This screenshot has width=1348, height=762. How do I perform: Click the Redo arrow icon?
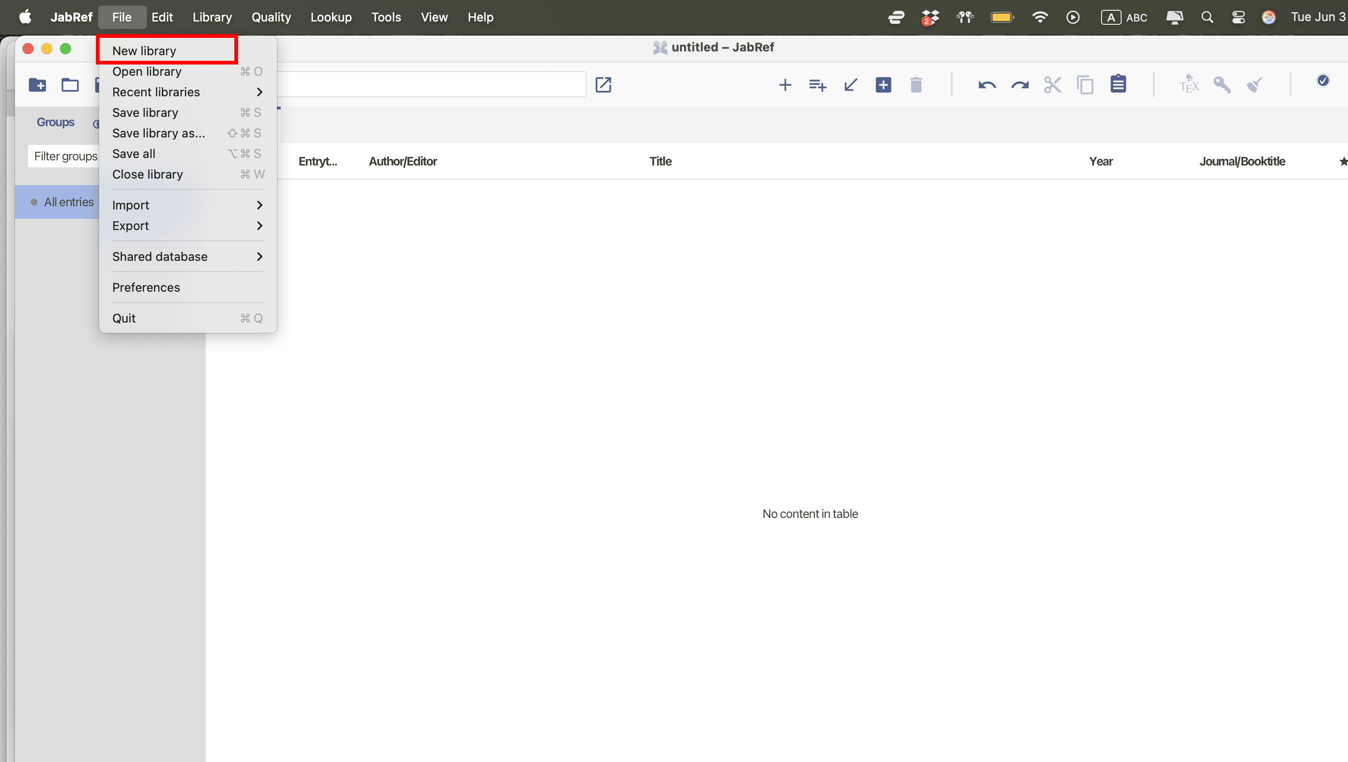tap(1019, 85)
